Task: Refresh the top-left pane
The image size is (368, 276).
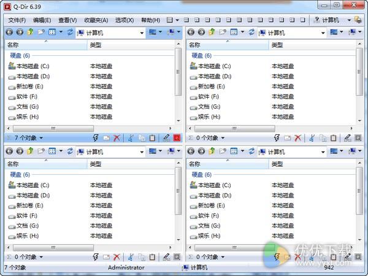Action: pos(70,32)
